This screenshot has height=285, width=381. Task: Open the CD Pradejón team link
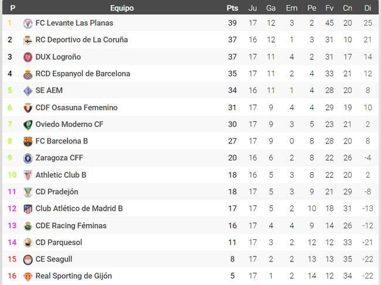point(57,192)
